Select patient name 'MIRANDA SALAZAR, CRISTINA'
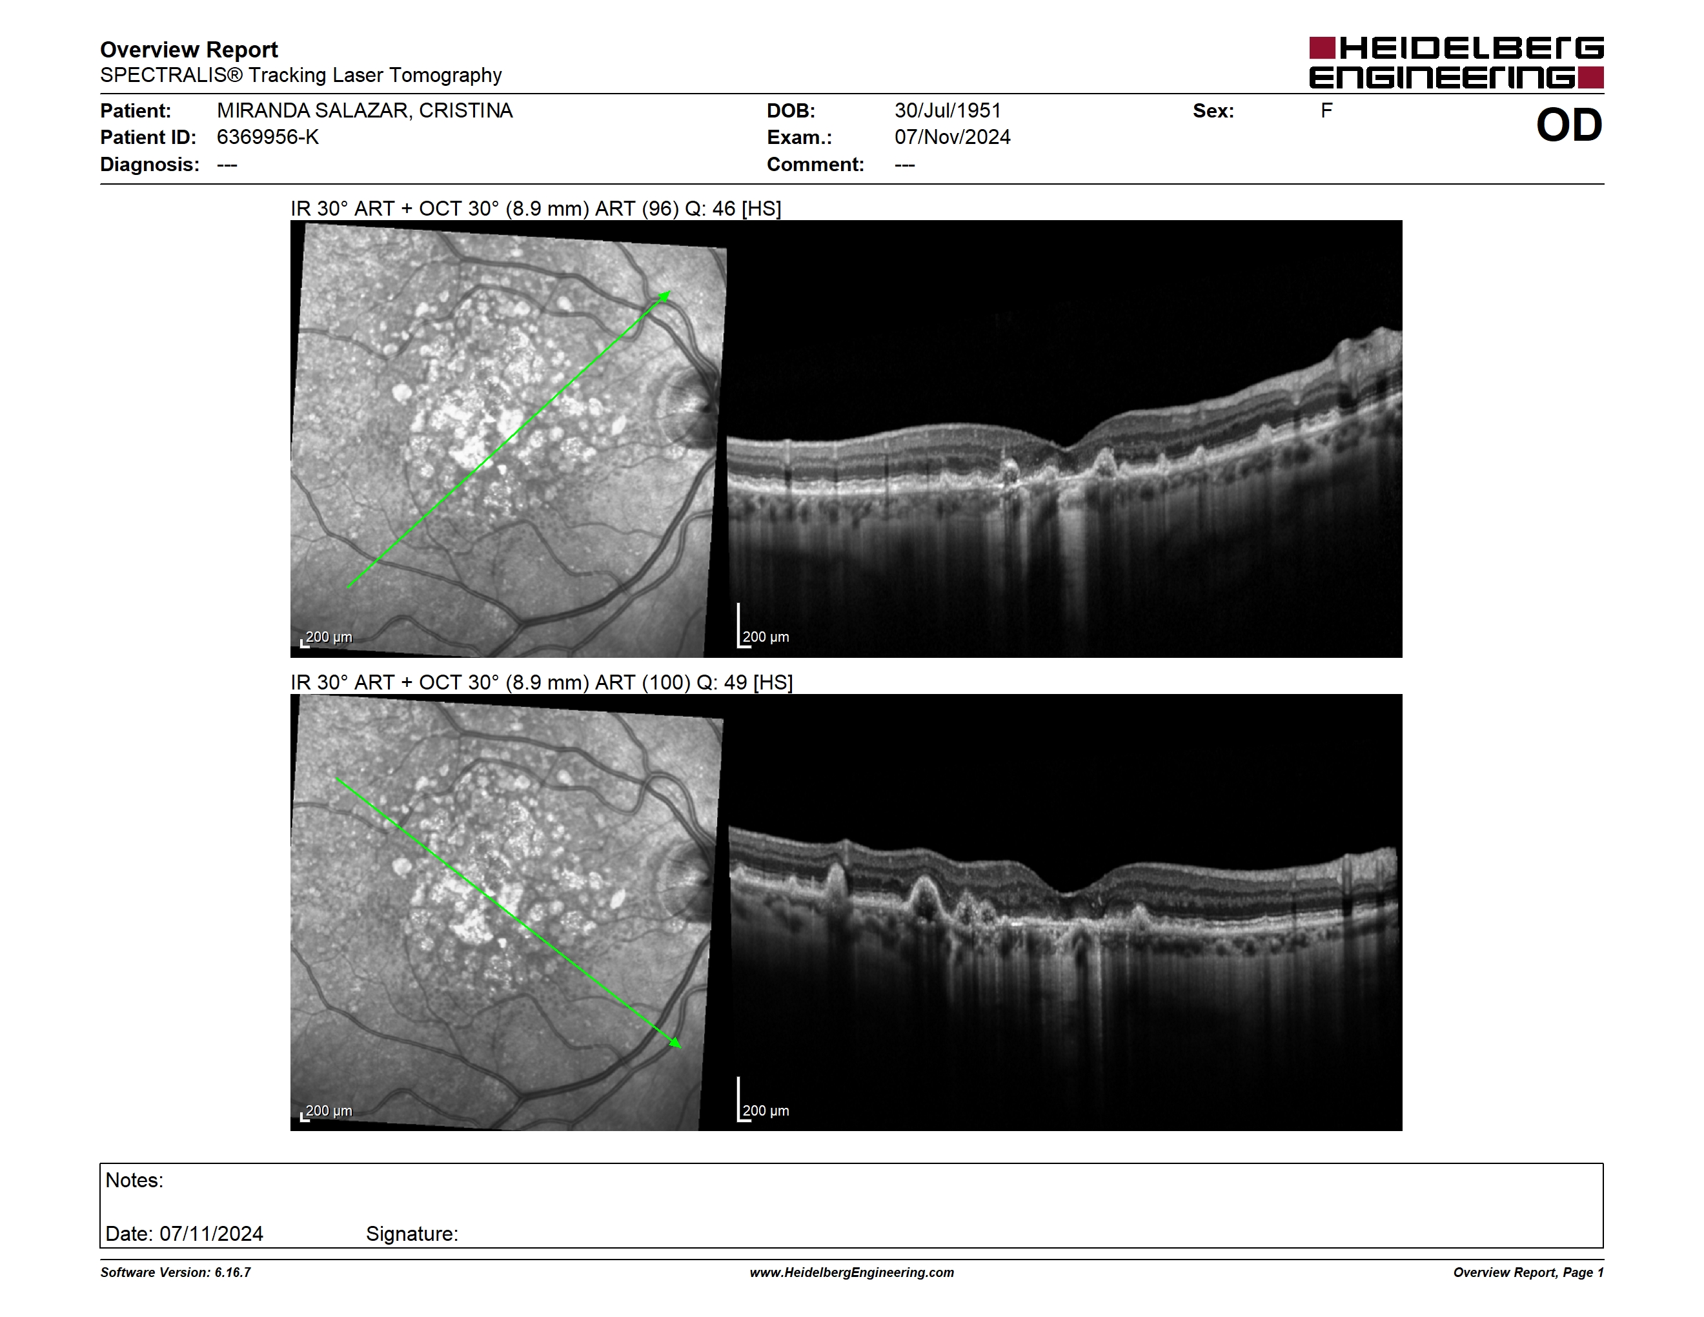The image size is (1704, 1317). click(365, 111)
